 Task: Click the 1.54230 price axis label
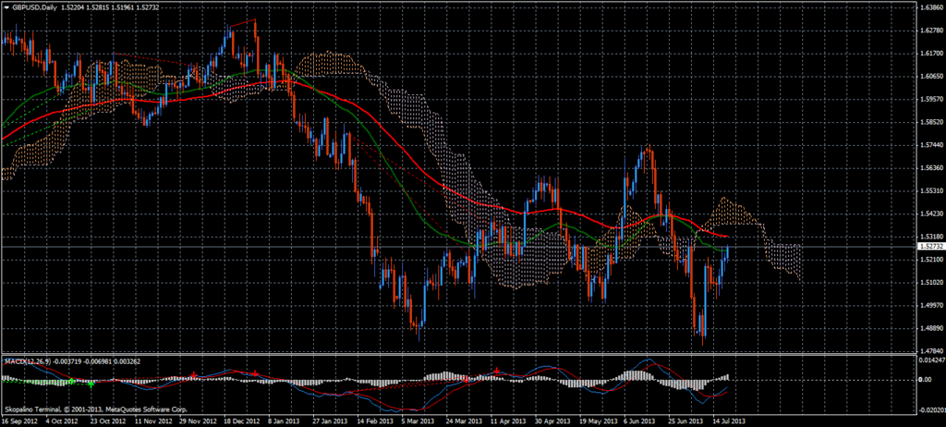[x=933, y=213]
